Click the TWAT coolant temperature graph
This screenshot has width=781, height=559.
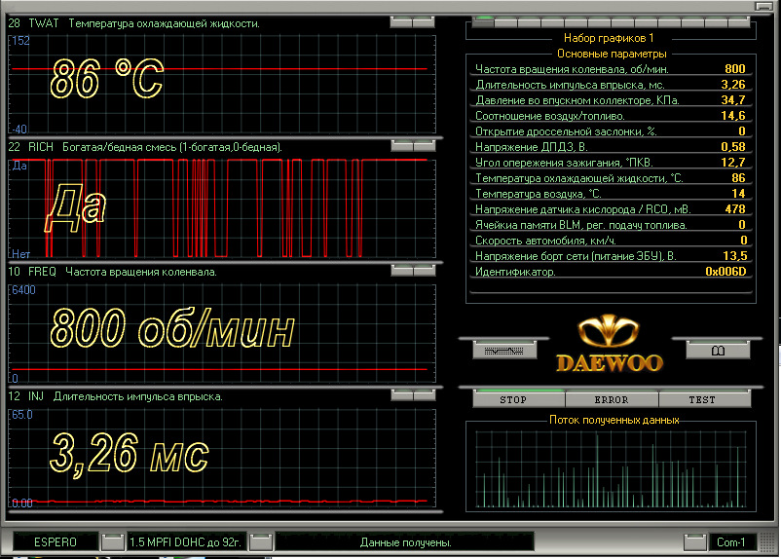[x=222, y=84]
